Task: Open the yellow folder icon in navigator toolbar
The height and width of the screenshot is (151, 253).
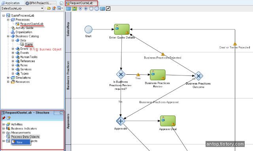Action: [49, 8]
